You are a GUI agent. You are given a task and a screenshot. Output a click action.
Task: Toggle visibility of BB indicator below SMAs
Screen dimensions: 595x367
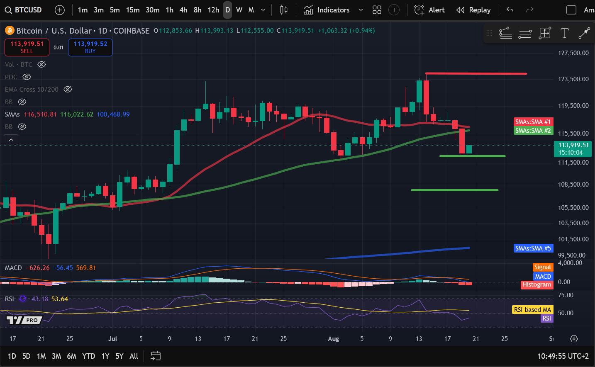tap(22, 127)
